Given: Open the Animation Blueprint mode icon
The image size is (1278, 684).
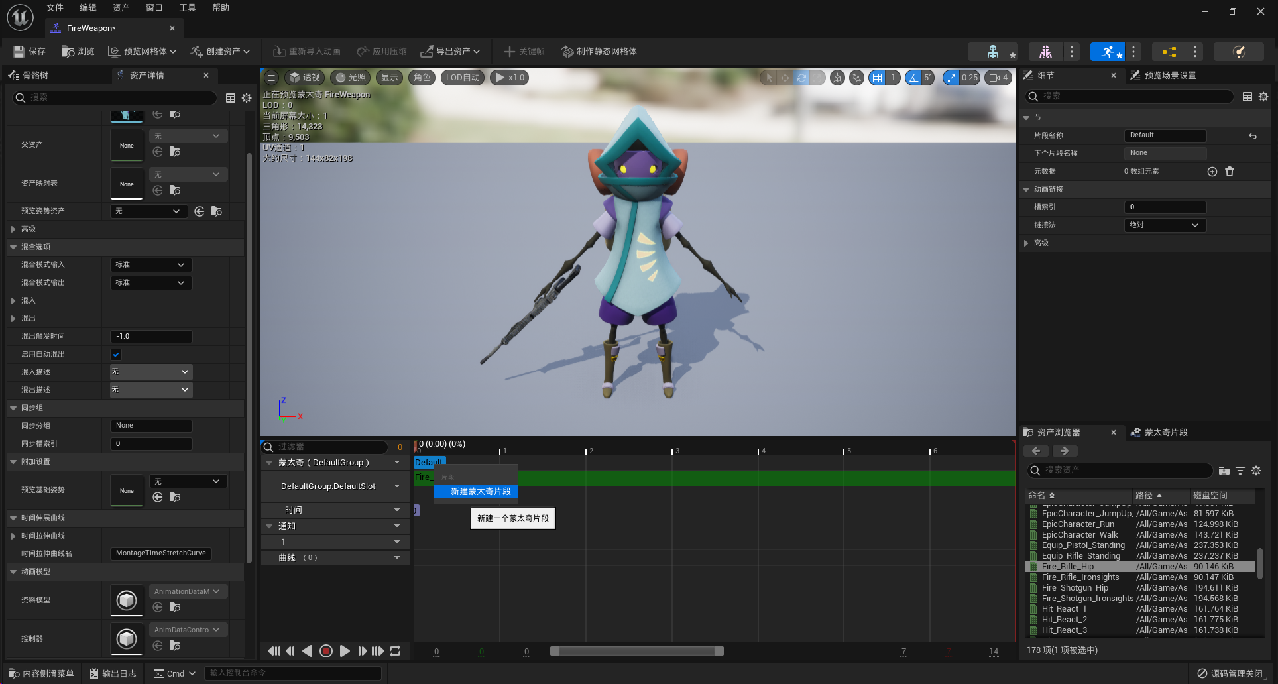Looking at the screenshot, I should pyautogui.click(x=1169, y=52).
